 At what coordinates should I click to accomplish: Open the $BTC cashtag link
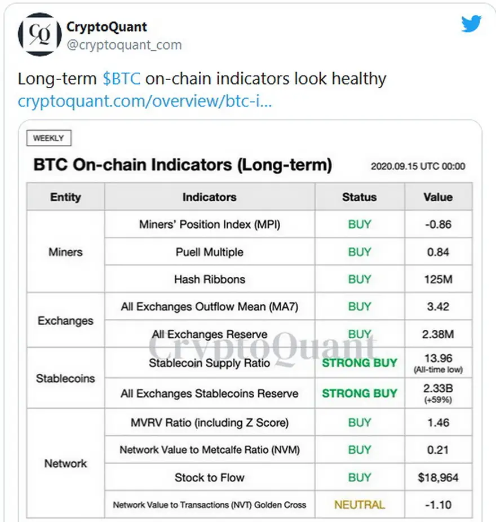[122, 79]
